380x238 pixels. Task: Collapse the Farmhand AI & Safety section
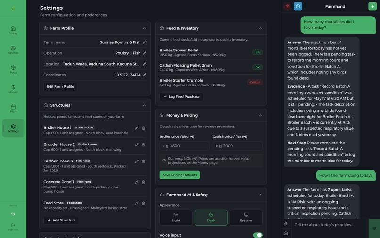[260, 195]
